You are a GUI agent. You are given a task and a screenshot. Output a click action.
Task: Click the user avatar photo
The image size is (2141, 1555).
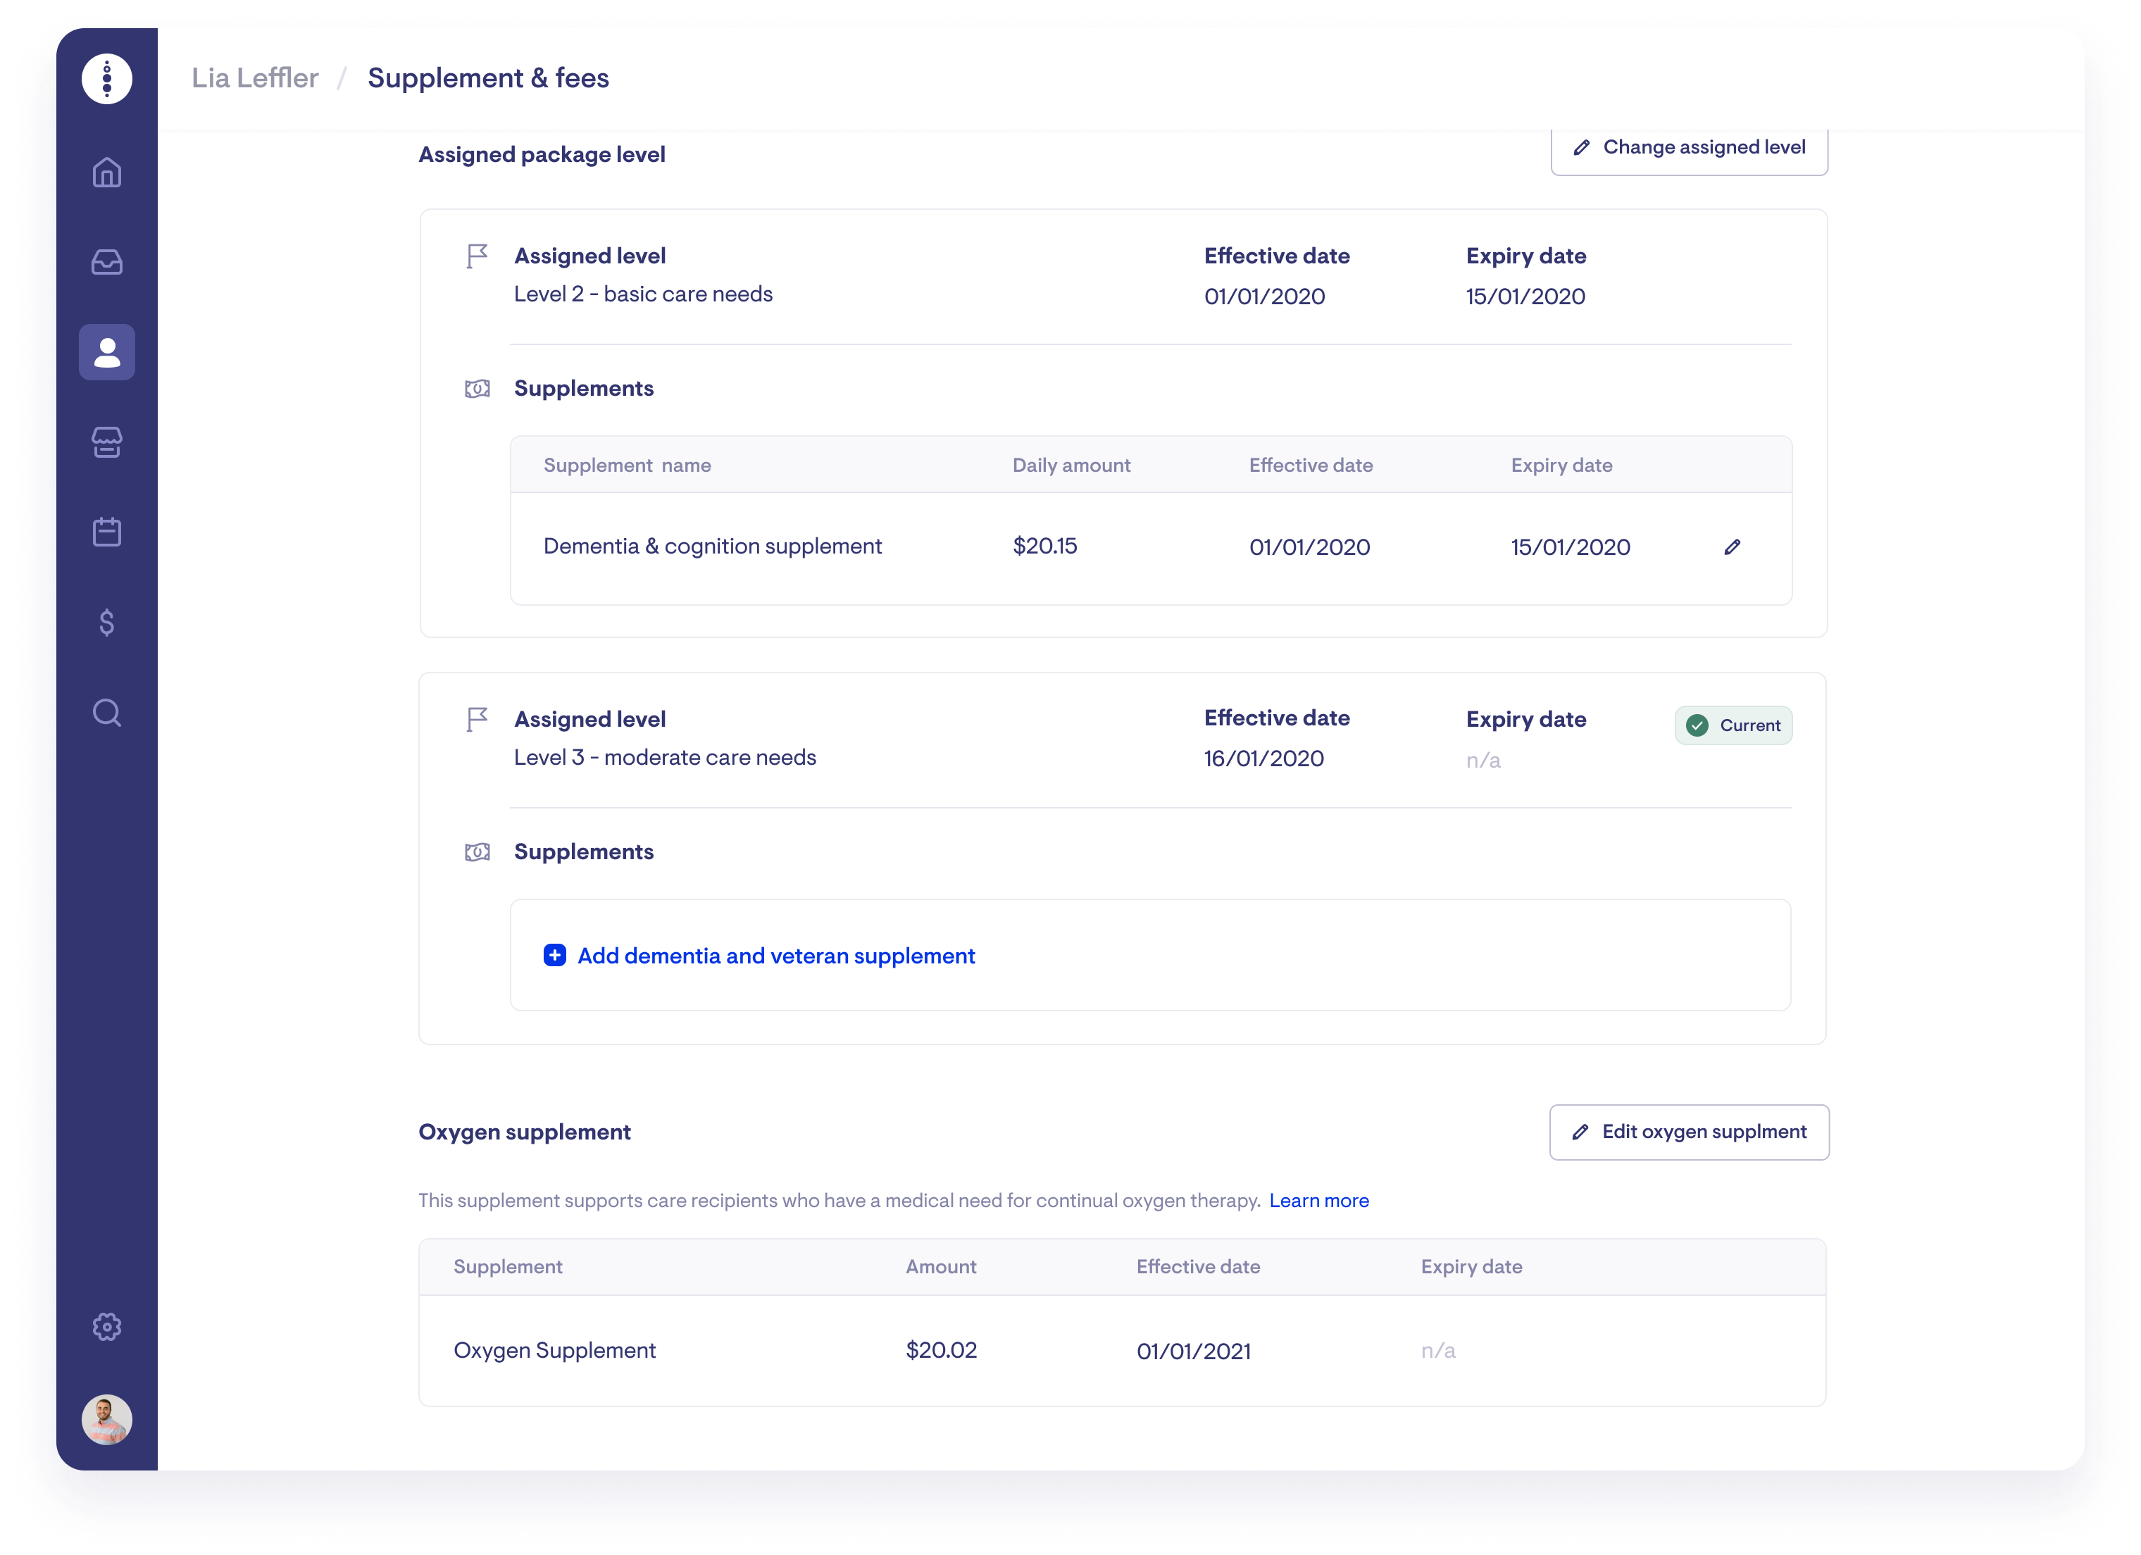[x=106, y=1419]
